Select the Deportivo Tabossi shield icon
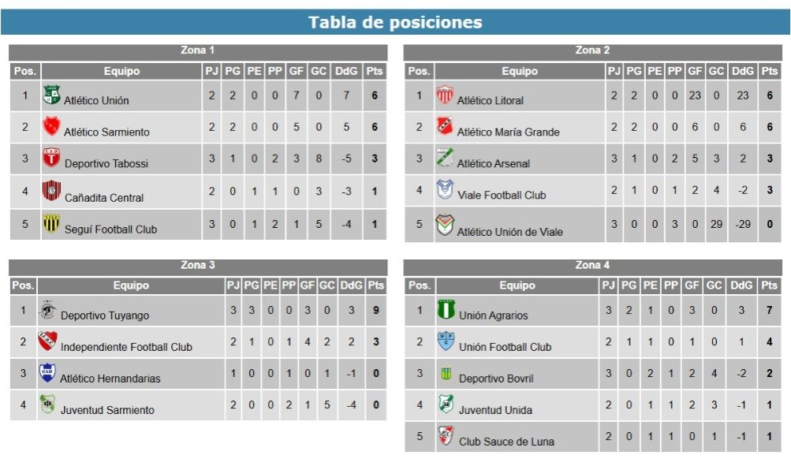 pyautogui.click(x=51, y=158)
